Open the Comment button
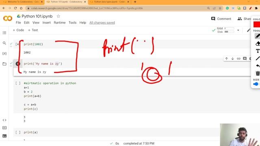 coord(221,19)
